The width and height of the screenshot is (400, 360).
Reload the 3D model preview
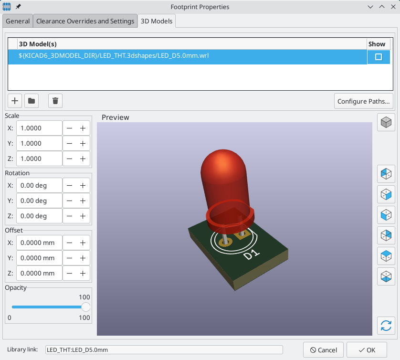click(386, 326)
